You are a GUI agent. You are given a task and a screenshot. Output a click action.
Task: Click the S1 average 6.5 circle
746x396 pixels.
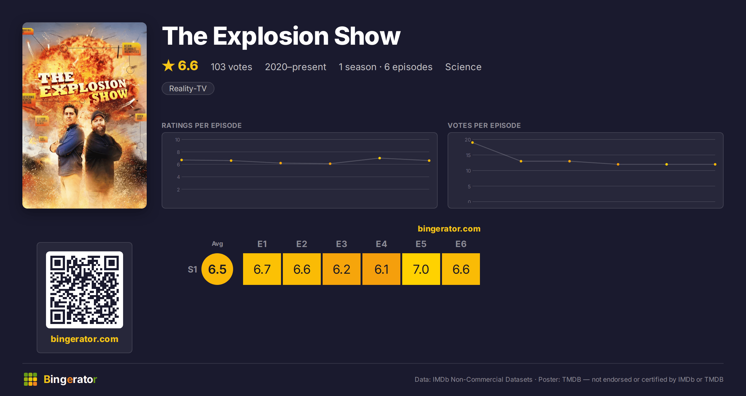tap(217, 269)
